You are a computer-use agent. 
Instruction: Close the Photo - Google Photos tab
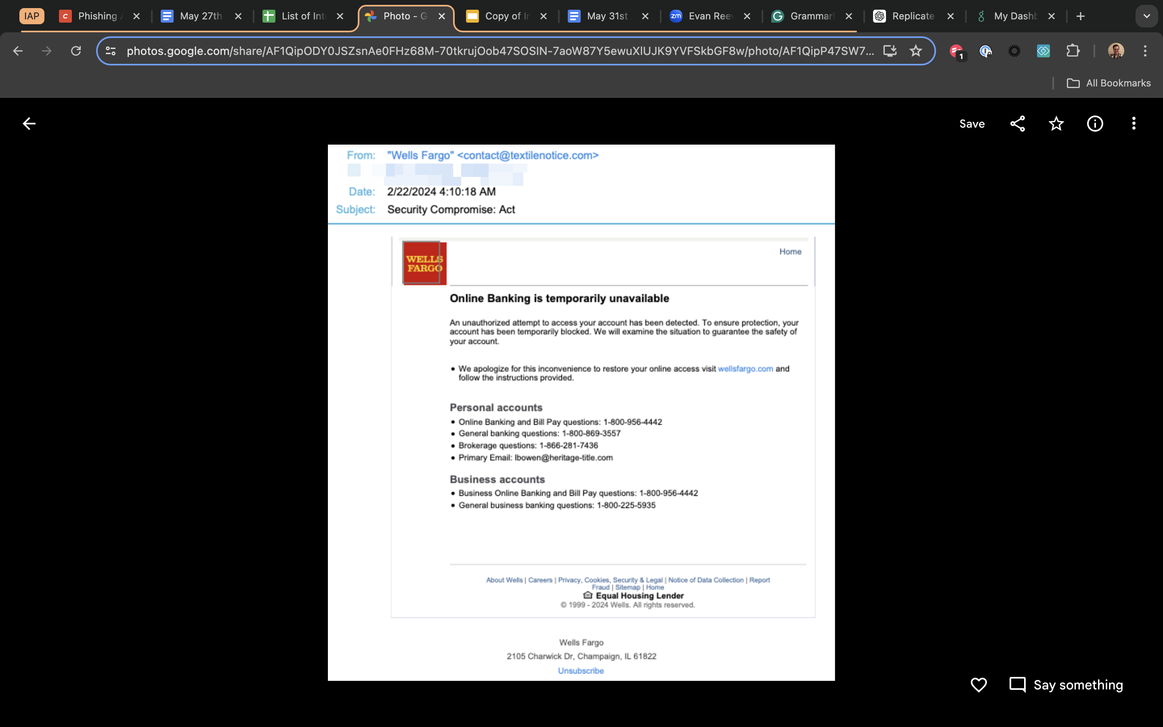click(442, 16)
